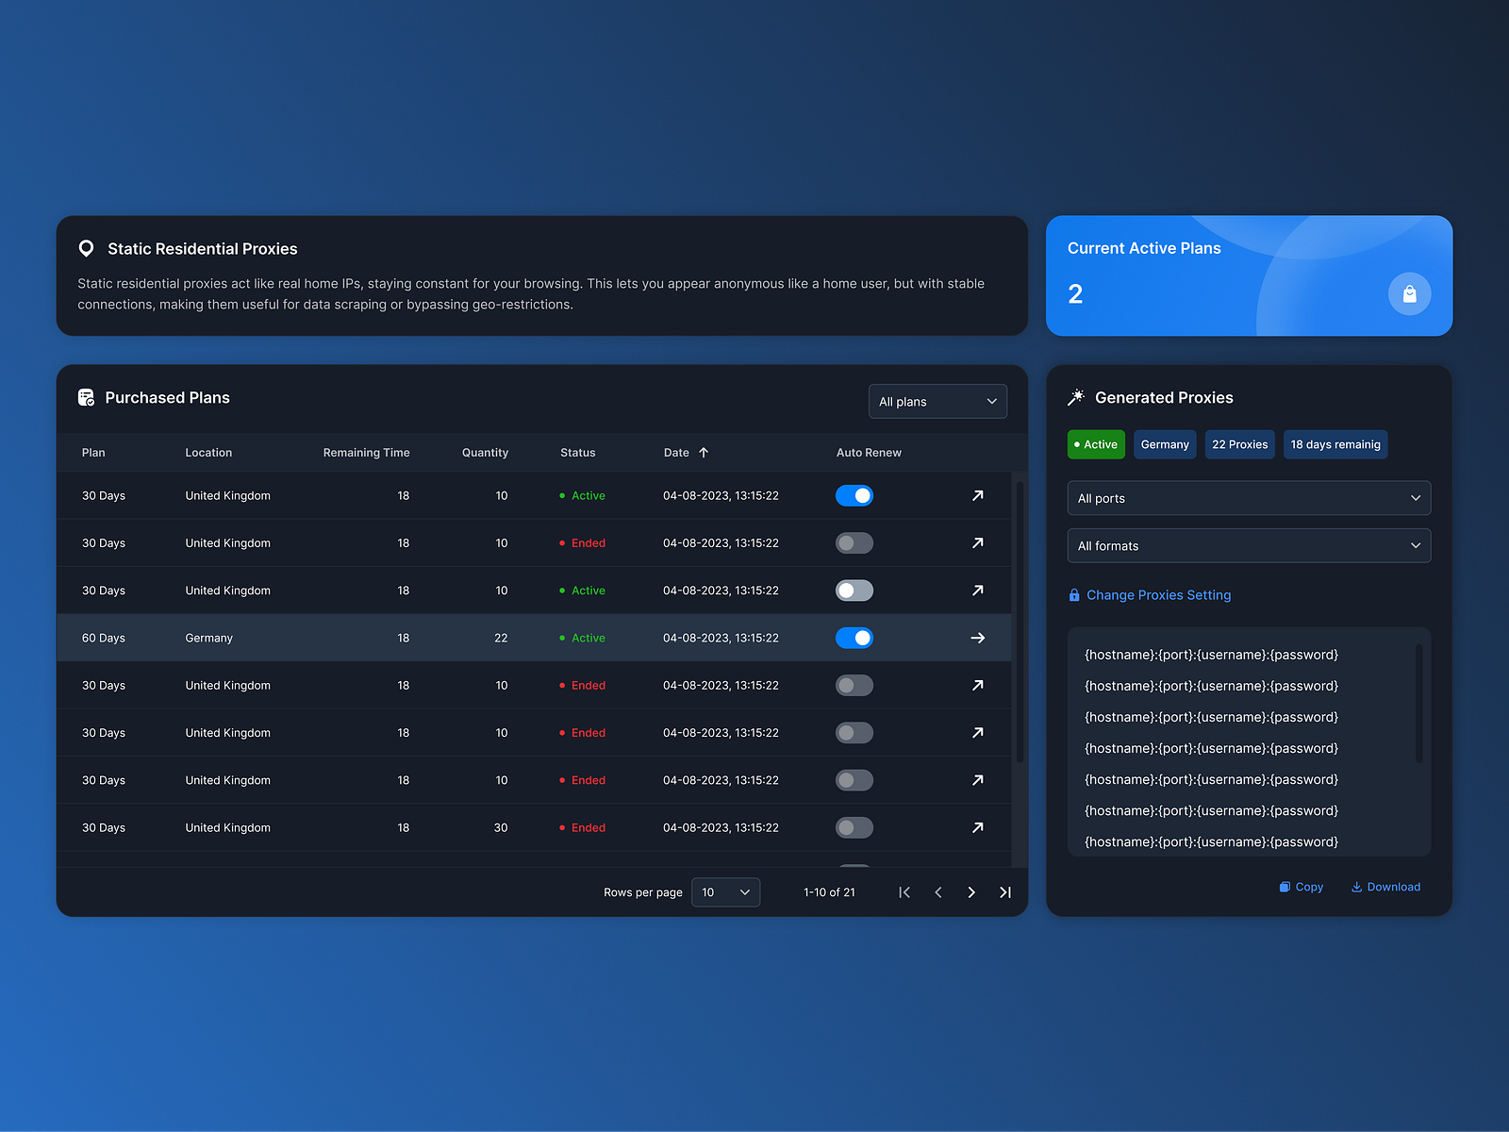Viewport: 1509px width, 1132px height.
Task: Sort the table by Date column
Action: (x=687, y=453)
